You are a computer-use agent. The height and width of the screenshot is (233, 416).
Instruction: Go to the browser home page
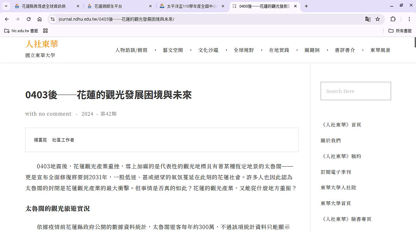[40, 19]
